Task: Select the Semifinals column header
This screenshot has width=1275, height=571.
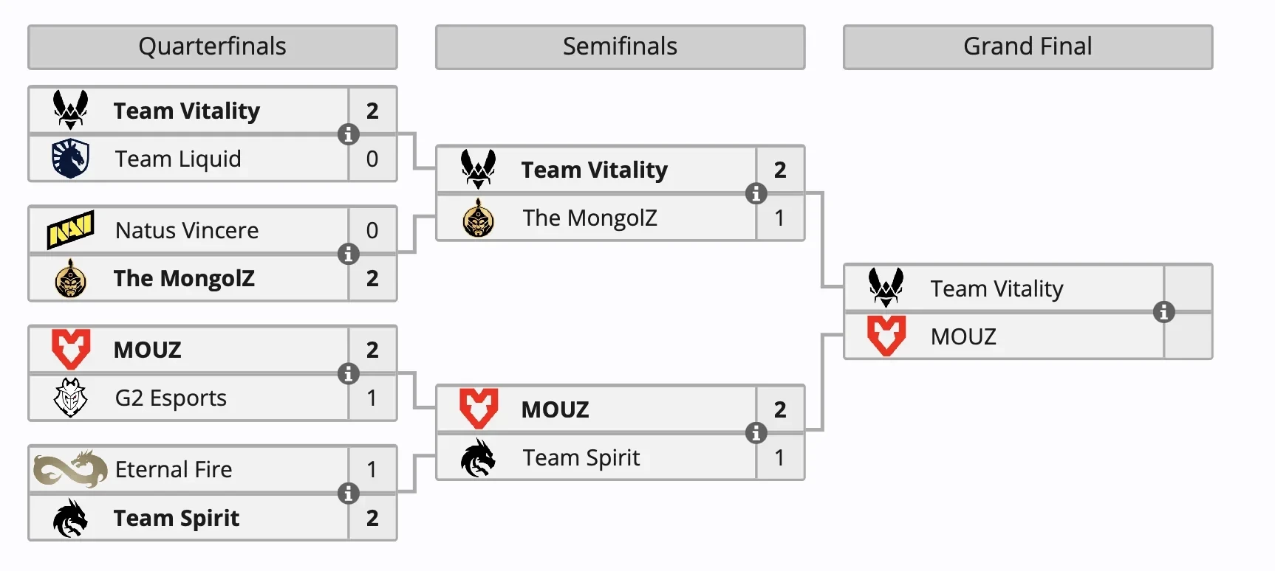Action: pos(621,47)
